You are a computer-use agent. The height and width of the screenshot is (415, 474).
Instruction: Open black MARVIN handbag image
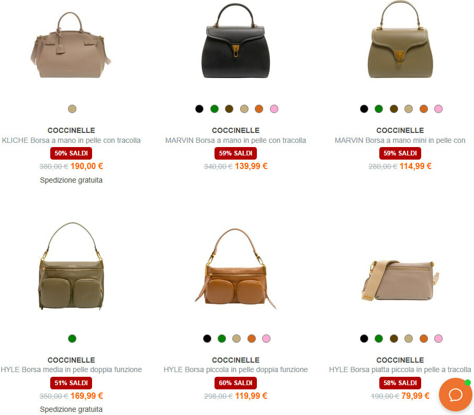point(236,41)
